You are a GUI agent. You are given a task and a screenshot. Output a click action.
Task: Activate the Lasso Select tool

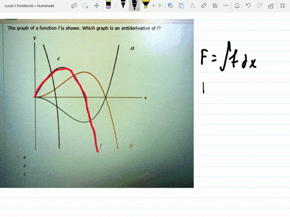pyautogui.click(x=85, y=5)
